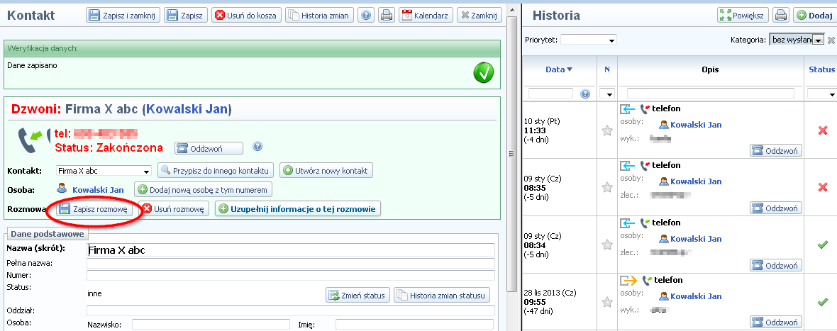Click the help icon next to Historia zmian
The height and width of the screenshot is (331, 837).
pyautogui.click(x=366, y=15)
